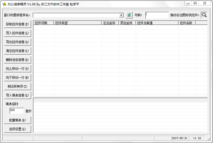Click the 填表延时 label

pyautogui.click(x=13, y=104)
